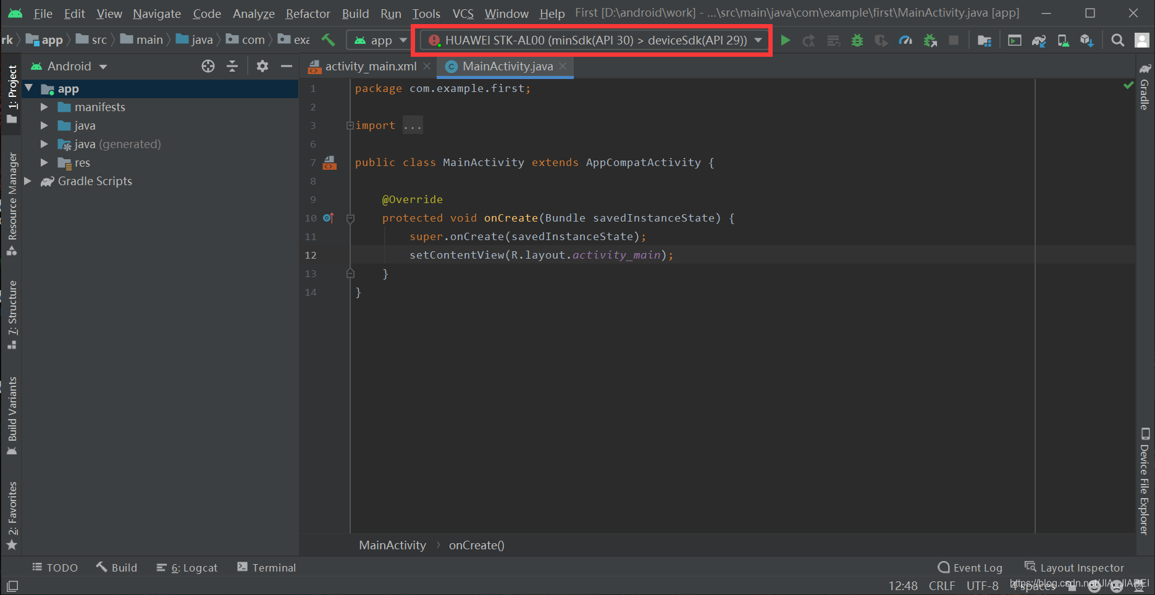
Task: Sync project with Gradle files elephant icon
Action: [x=1039, y=41]
